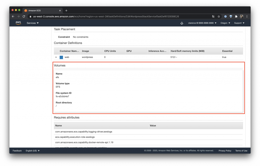
Task: Click the logging-driver.awslogs attribute row
Action: pyautogui.click(x=148, y=132)
